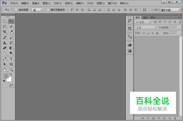Viewport: 183px width, 121px height.
Task: Open the 窗口(W) menu
Action: coord(112,3)
